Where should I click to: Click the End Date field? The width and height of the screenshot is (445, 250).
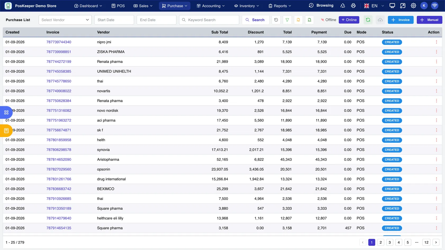(157, 20)
